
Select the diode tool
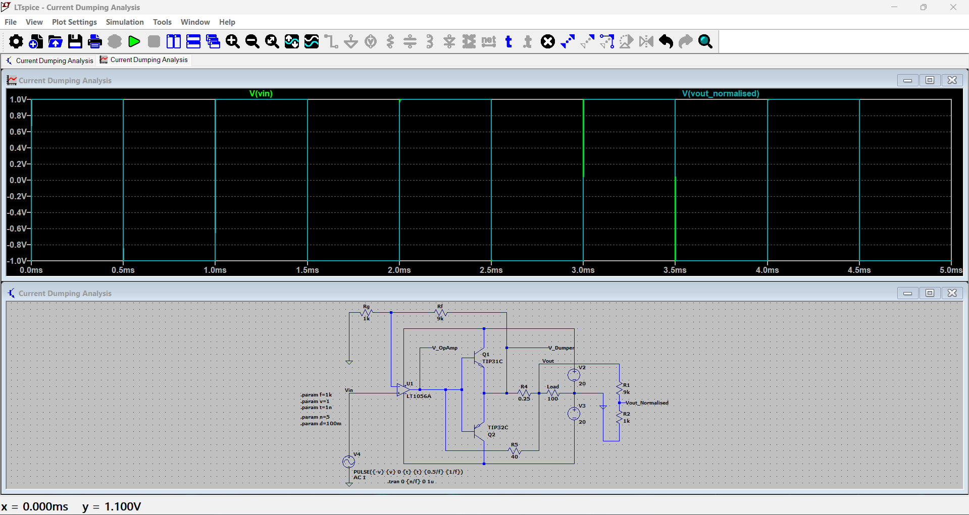[x=449, y=41]
